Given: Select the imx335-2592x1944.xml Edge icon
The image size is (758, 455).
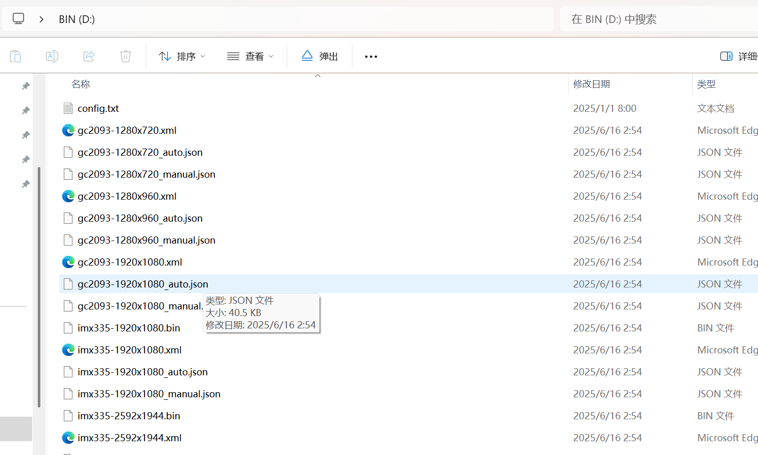Looking at the screenshot, I should 68,438.
